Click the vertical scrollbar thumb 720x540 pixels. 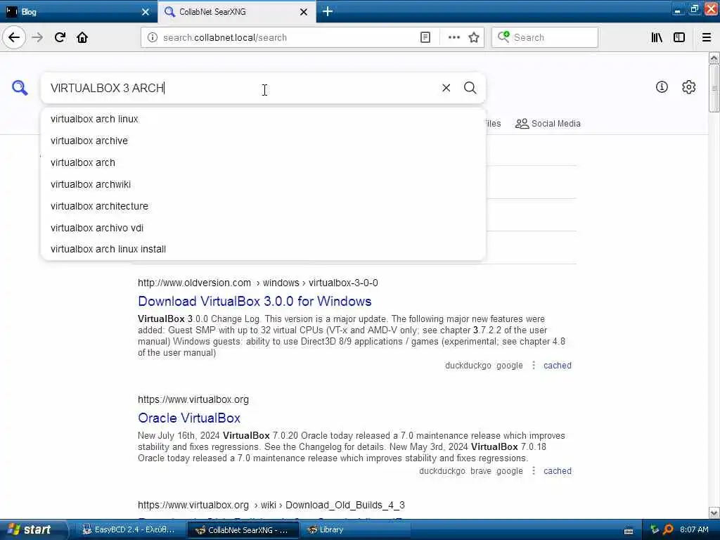point(714,88)
